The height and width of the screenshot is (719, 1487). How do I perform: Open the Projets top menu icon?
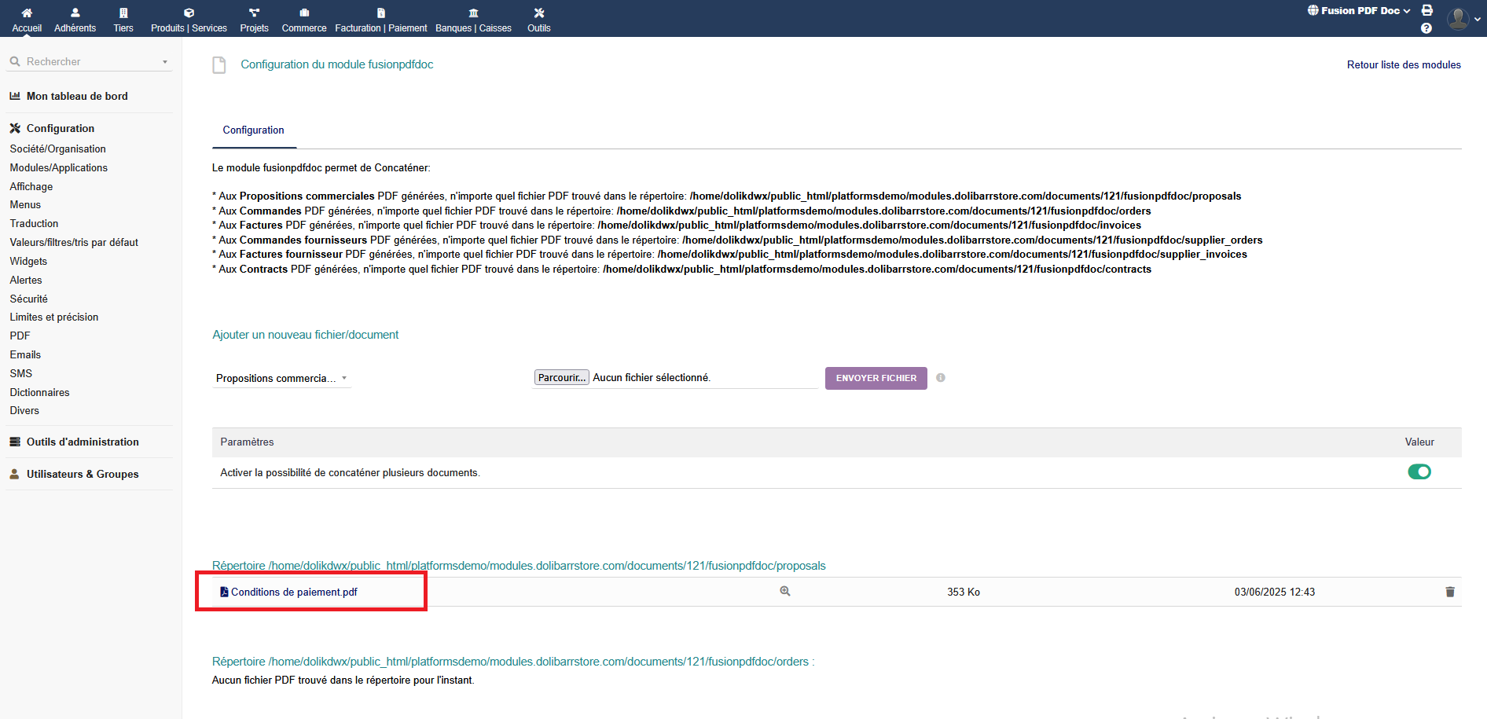coord(254,13)
